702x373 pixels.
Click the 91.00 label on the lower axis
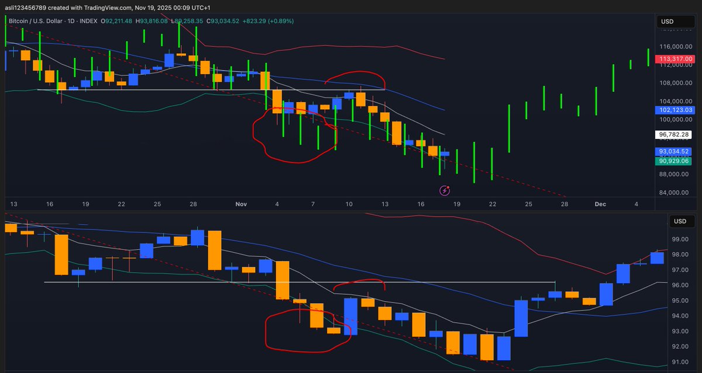tap(680, 361)
